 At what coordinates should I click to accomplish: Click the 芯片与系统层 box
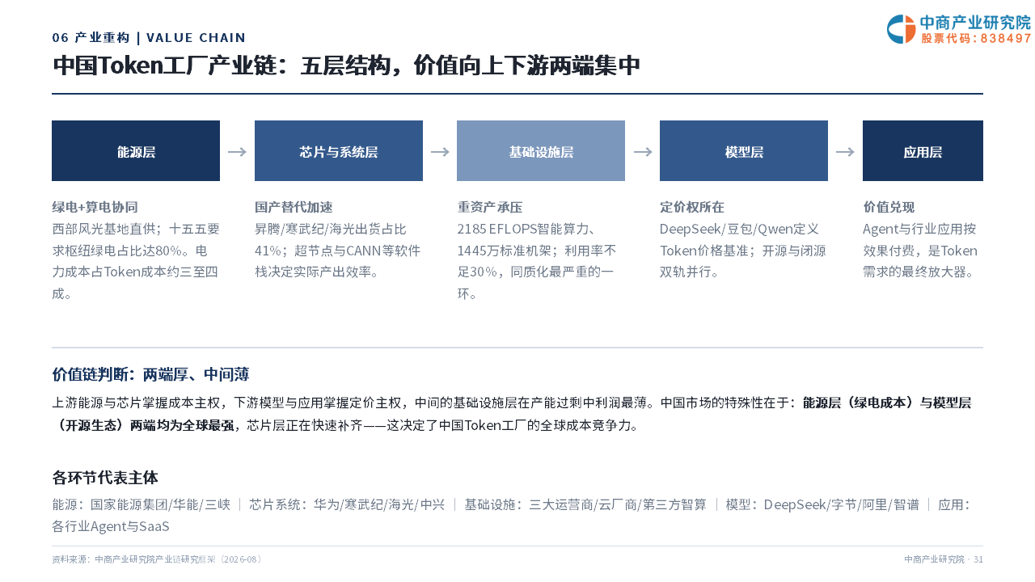coord(339,151)
